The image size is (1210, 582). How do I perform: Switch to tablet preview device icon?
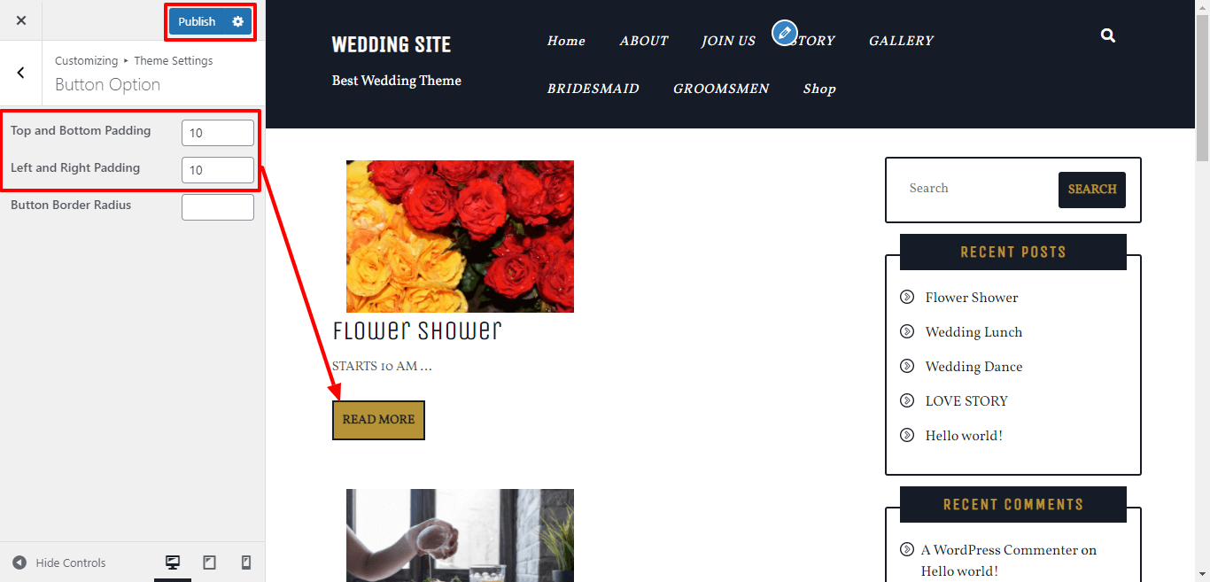209,563
